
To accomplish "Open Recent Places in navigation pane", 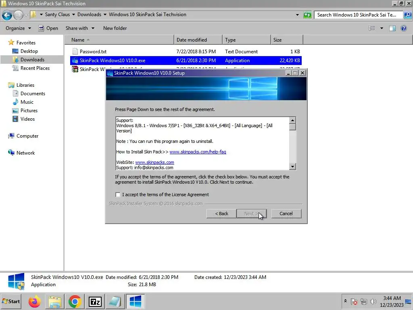I will tap(35, 68).
